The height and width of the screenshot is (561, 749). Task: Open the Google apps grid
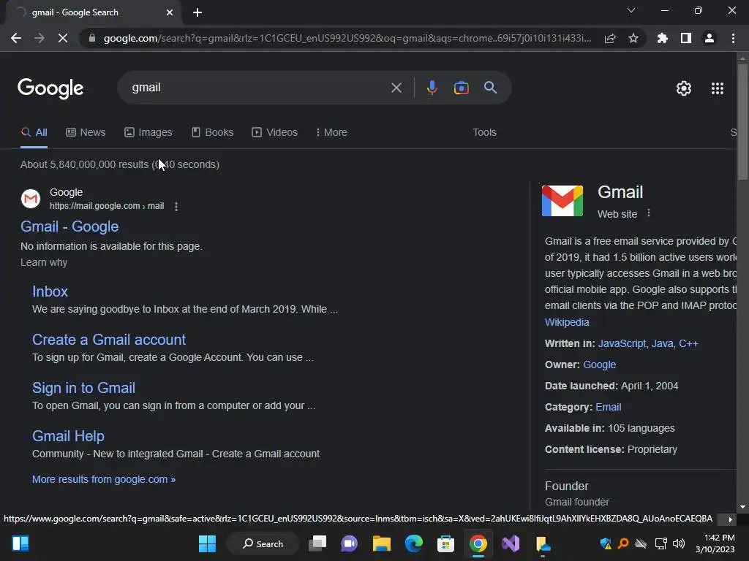718,88
